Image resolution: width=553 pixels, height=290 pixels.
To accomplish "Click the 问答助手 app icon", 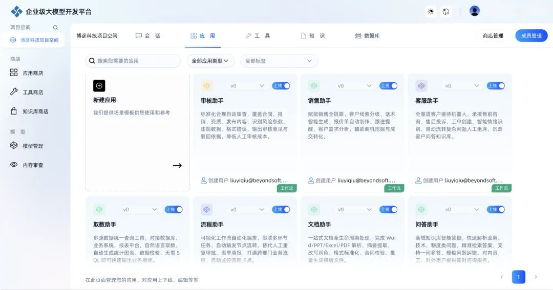I will (x=421, y=209).
